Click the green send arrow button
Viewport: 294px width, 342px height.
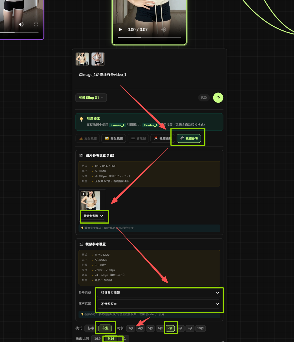pyautogui.click(x=218, y=98)
